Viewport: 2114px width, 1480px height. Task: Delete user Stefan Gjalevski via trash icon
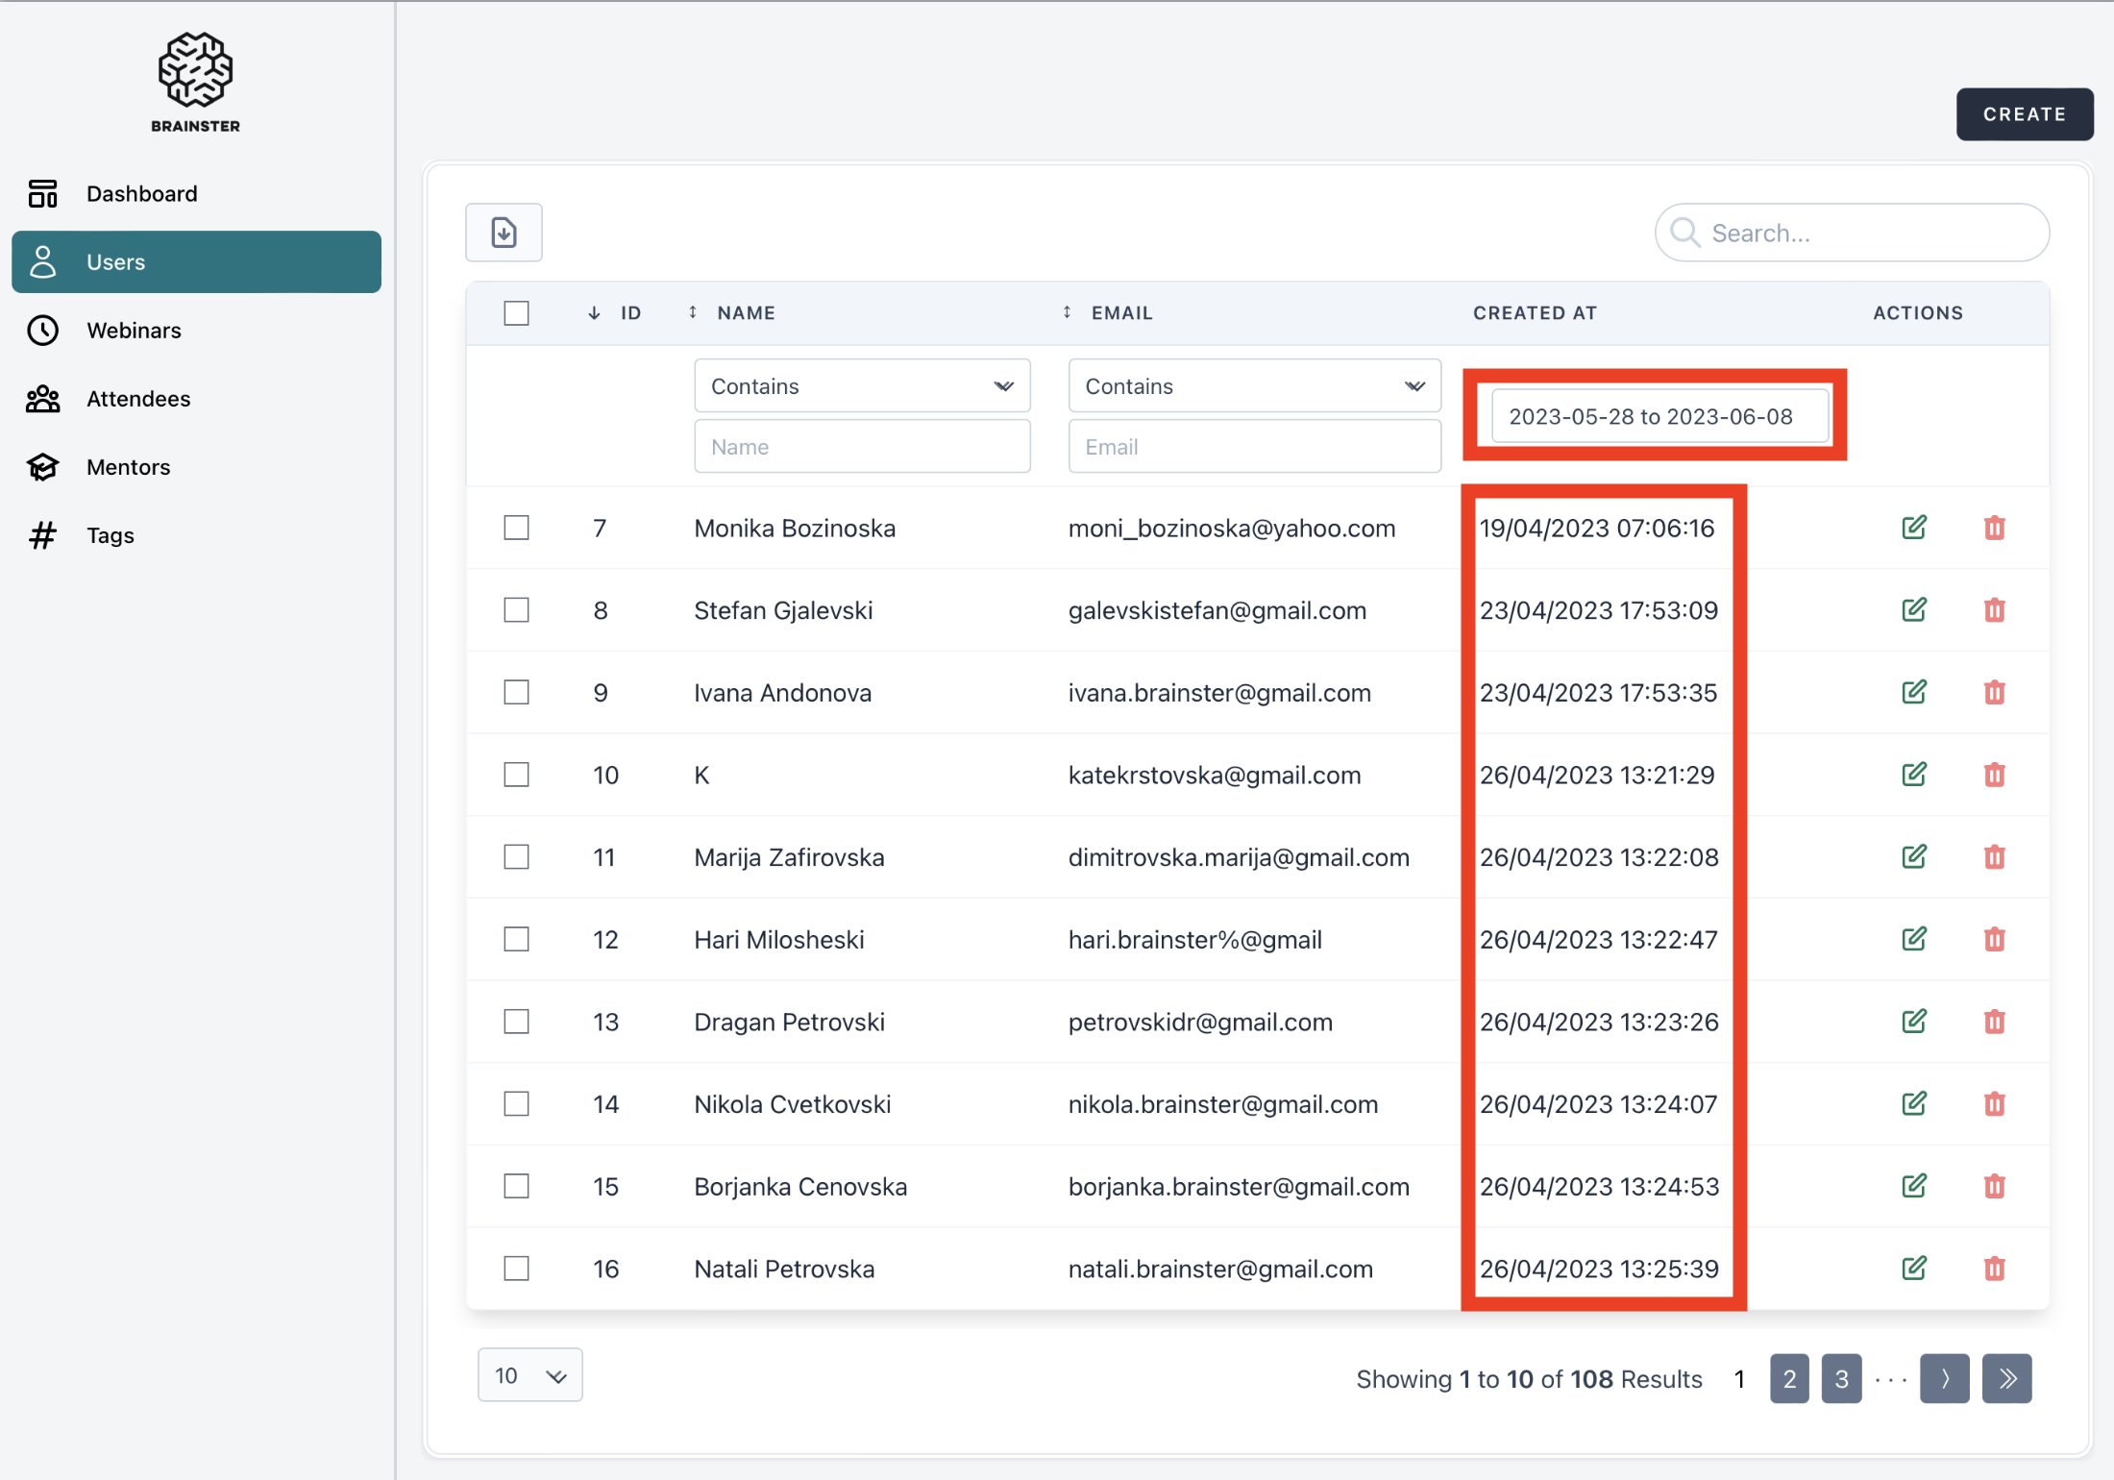(x=1994, y=610)
